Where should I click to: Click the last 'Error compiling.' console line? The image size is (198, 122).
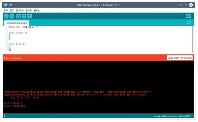pyautogui.click(x=15, y=106)
